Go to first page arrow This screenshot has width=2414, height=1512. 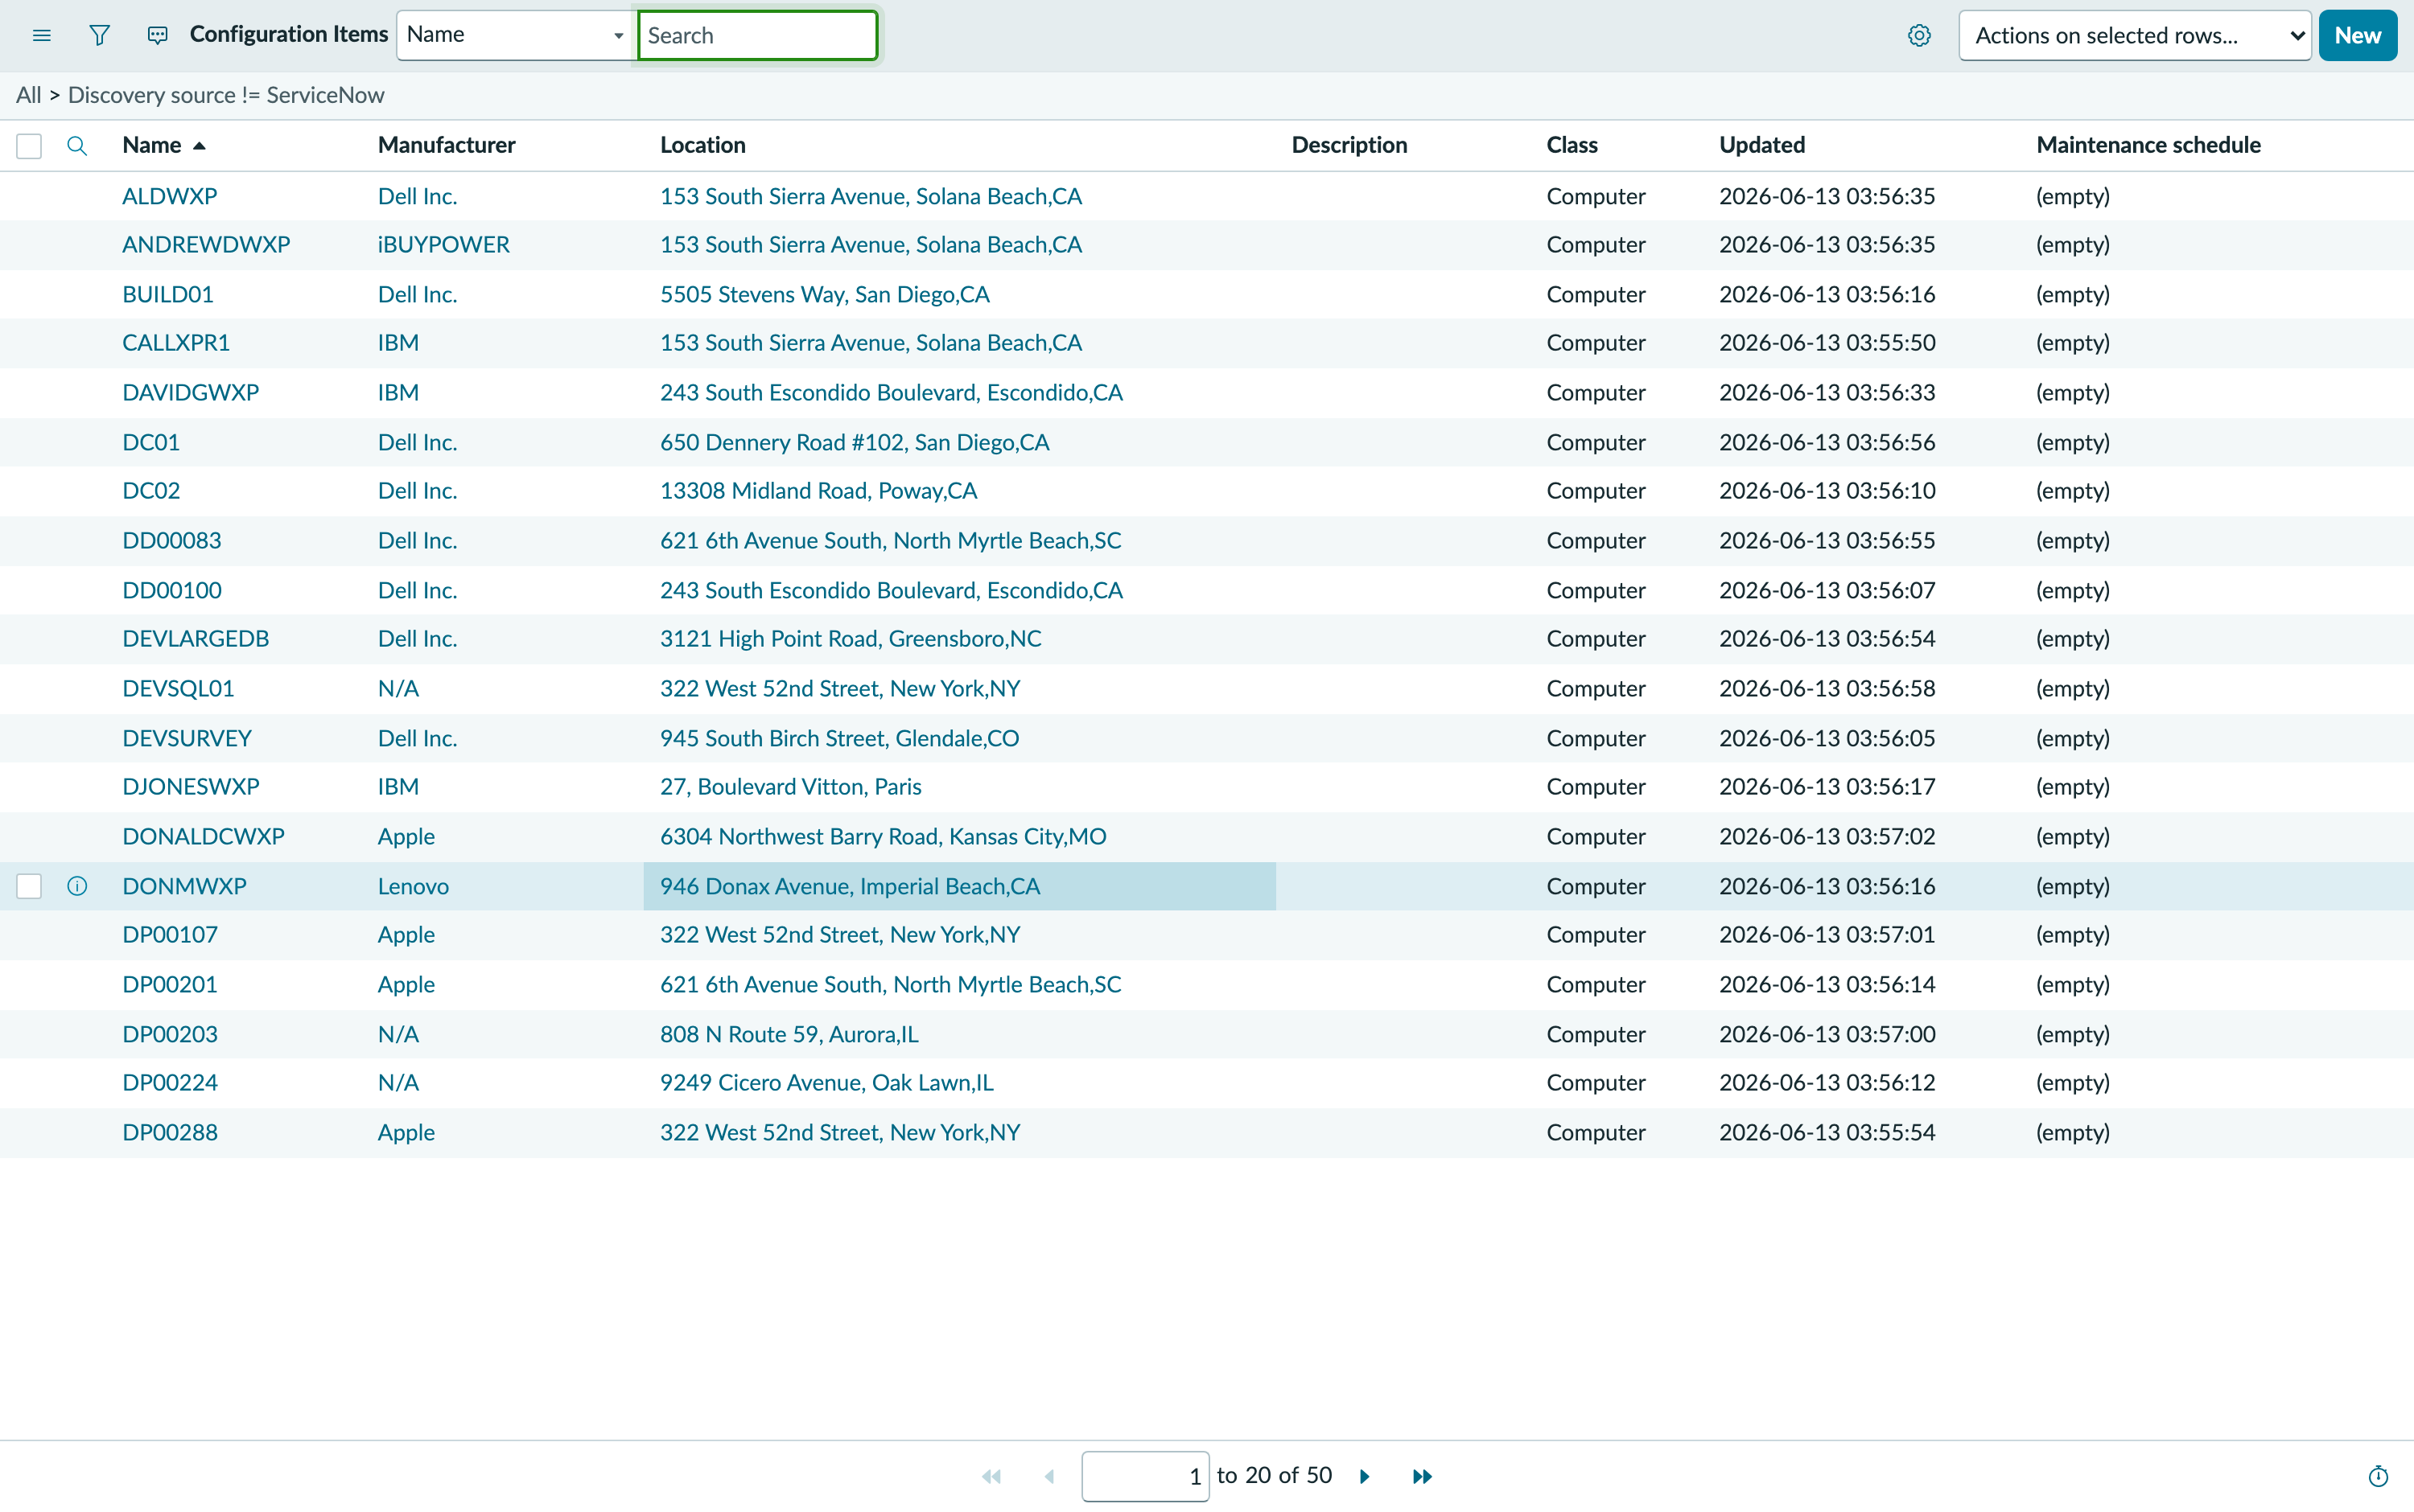991,1476
